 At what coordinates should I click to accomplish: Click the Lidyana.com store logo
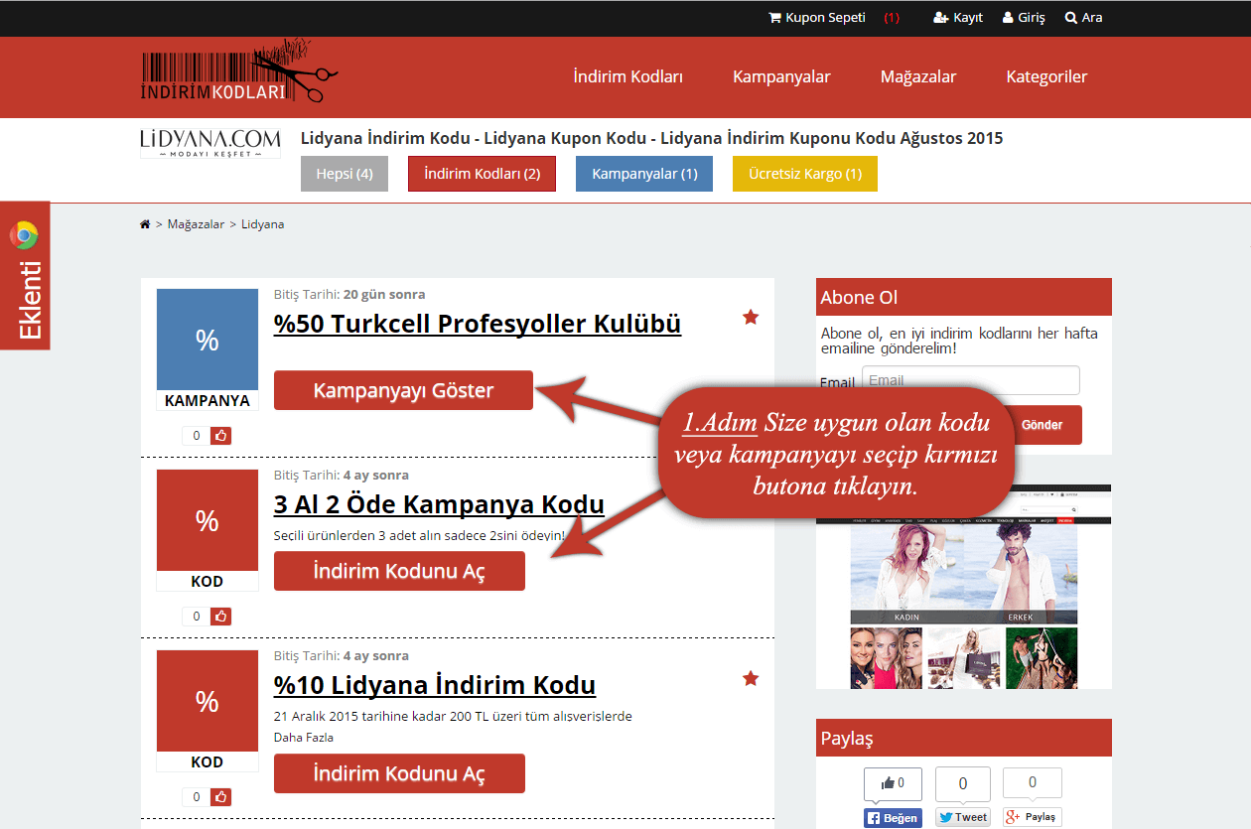pyautogui.click(x=209, y=143)
